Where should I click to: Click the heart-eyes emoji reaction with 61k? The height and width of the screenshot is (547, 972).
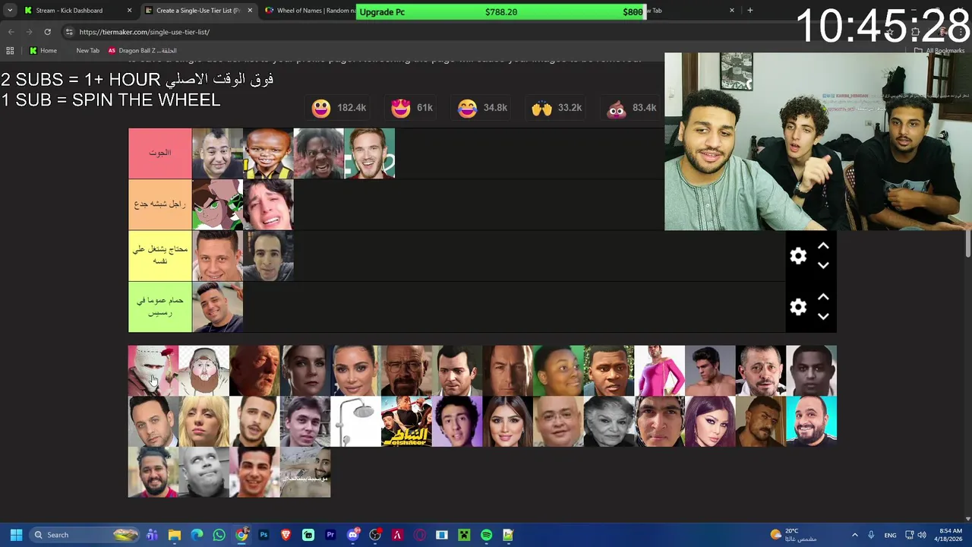[400, 108]
